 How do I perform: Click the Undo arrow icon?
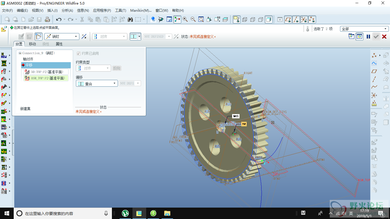point(59,19)
